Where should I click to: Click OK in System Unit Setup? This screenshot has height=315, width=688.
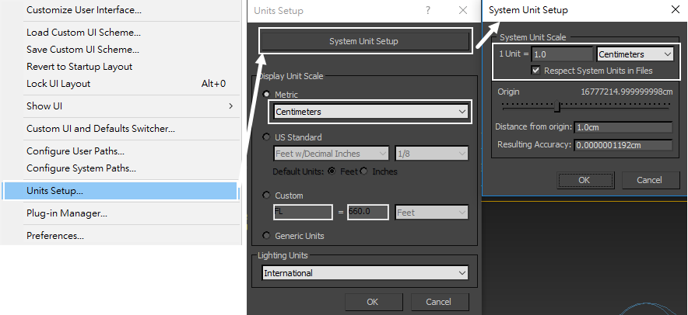click(585, 180)
